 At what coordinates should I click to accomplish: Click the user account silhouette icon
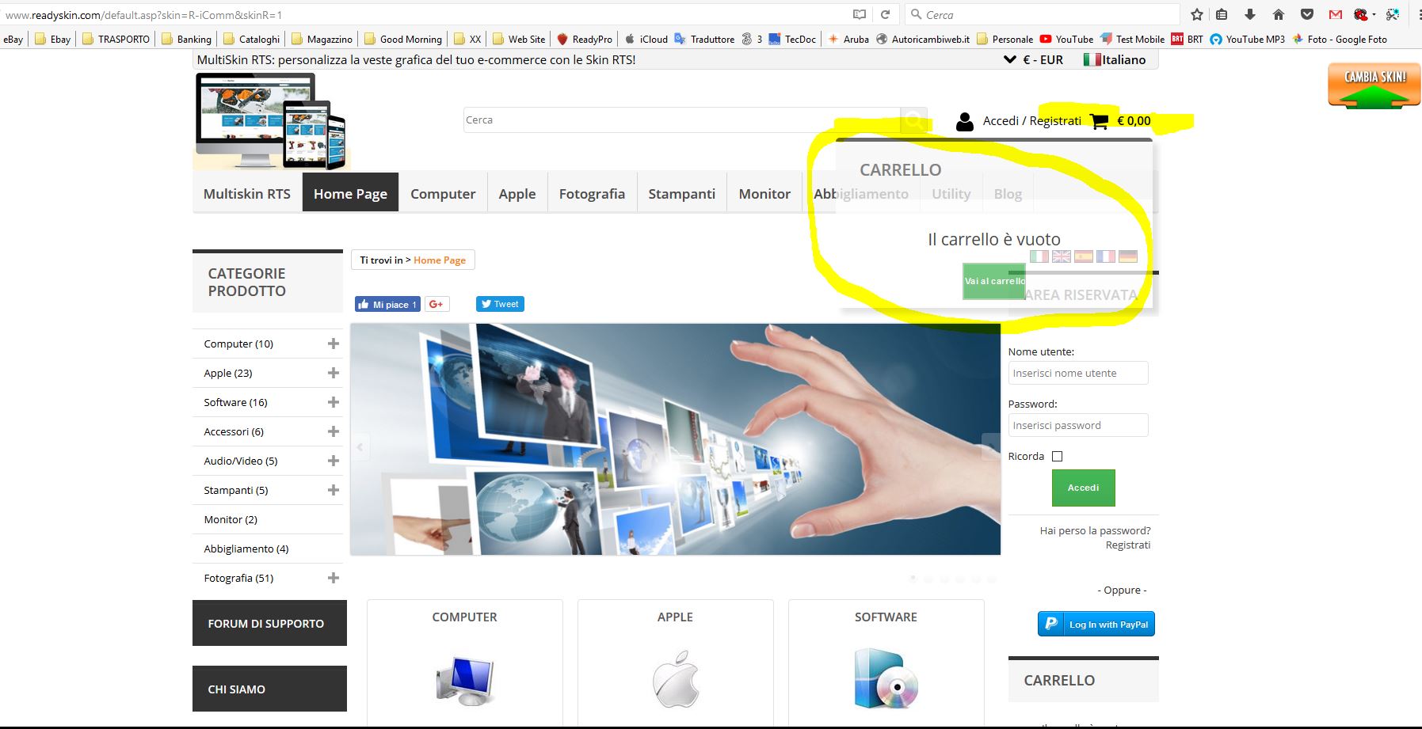[x=964, y=121]
